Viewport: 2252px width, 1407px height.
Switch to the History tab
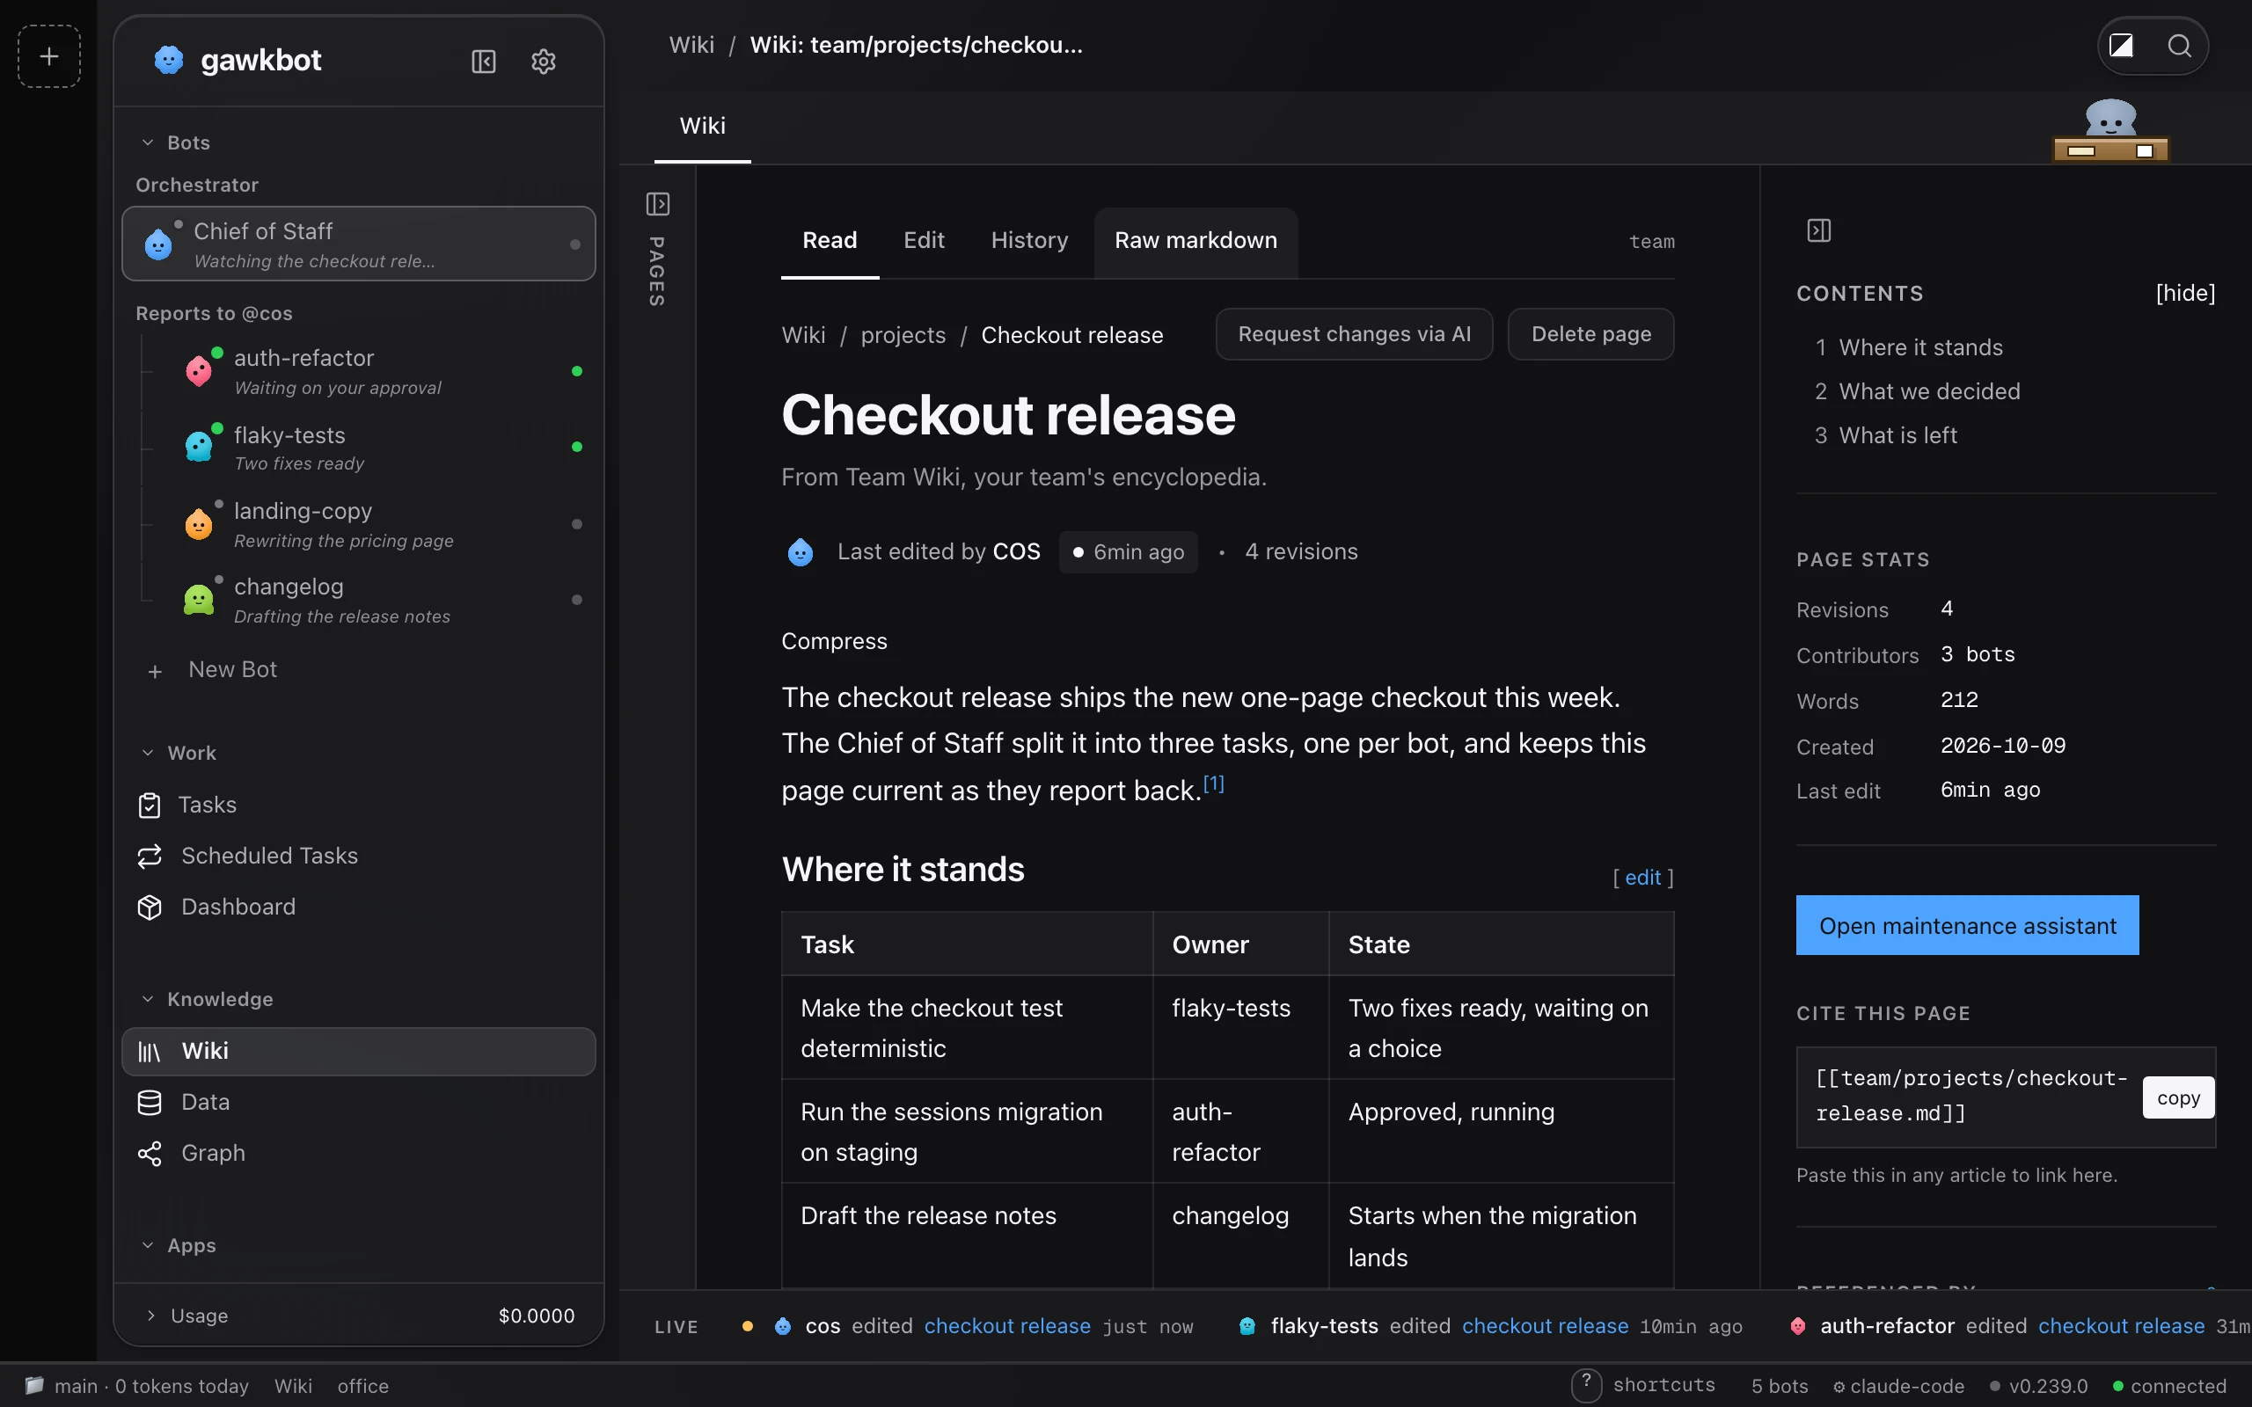click(1029, 241)
